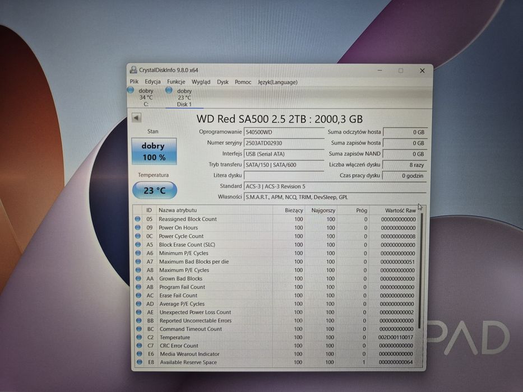Click the Standard field ACS-3 Revision 5
This screenshot has height=392, width=523.
tap(335, 186)
